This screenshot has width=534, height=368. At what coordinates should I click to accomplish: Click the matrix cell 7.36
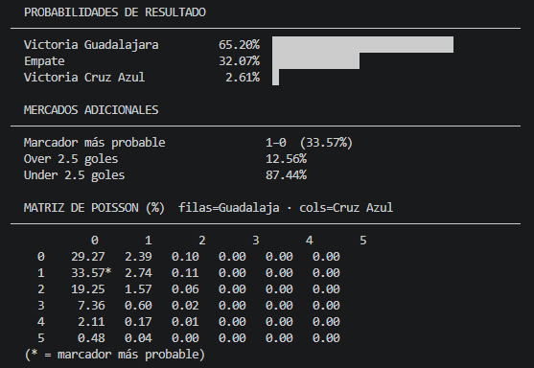91,306
